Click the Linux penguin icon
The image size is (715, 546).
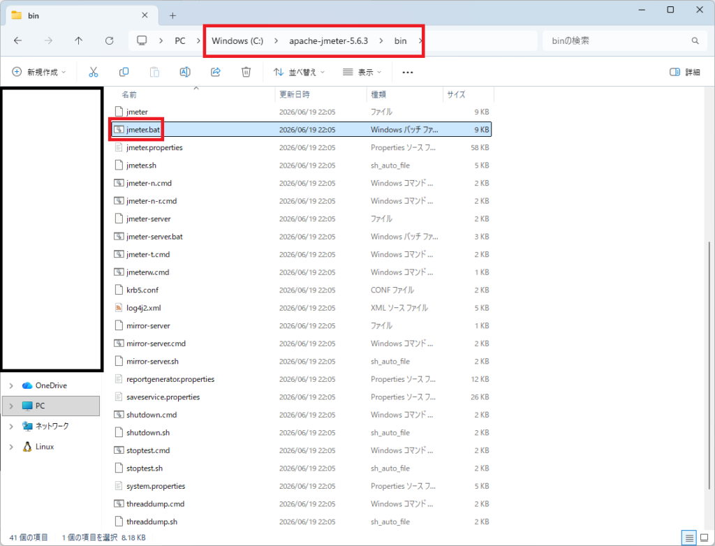tap(27, 447)
